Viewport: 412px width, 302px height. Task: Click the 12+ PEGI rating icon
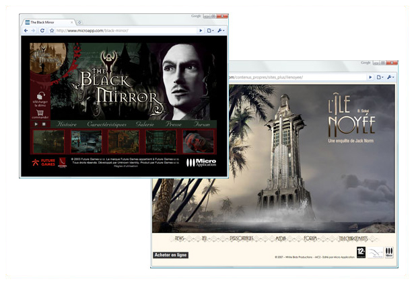pos(361,252)
